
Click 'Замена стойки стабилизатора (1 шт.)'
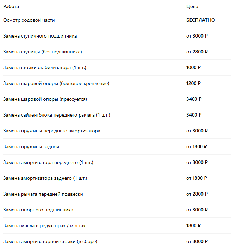tap(44, 67)
